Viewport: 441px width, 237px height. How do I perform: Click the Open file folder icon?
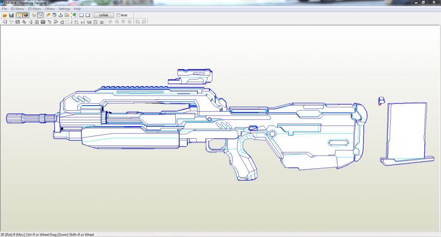5,15
